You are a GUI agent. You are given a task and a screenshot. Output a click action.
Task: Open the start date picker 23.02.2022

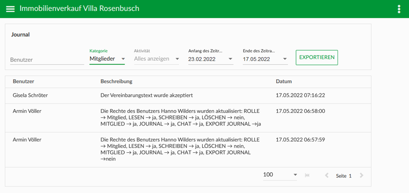[x=211, y=59]
